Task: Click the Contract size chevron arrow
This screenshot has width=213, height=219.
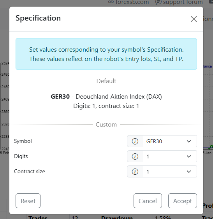Action: (x=189, y=172)
